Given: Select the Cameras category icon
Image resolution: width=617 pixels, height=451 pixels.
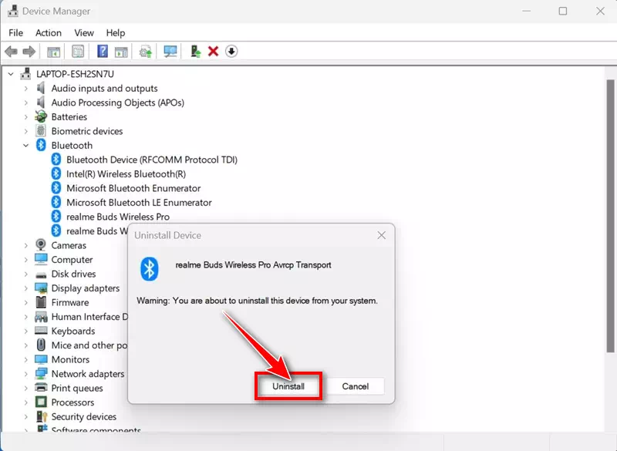Looking at the screenshot, I should [41, 245].
